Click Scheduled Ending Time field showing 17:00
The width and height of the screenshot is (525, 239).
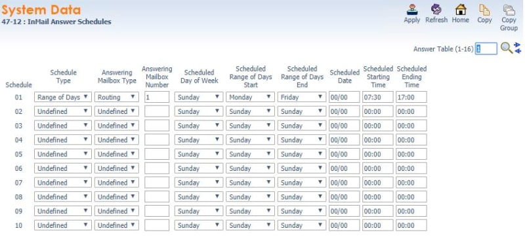click(411, 98)
